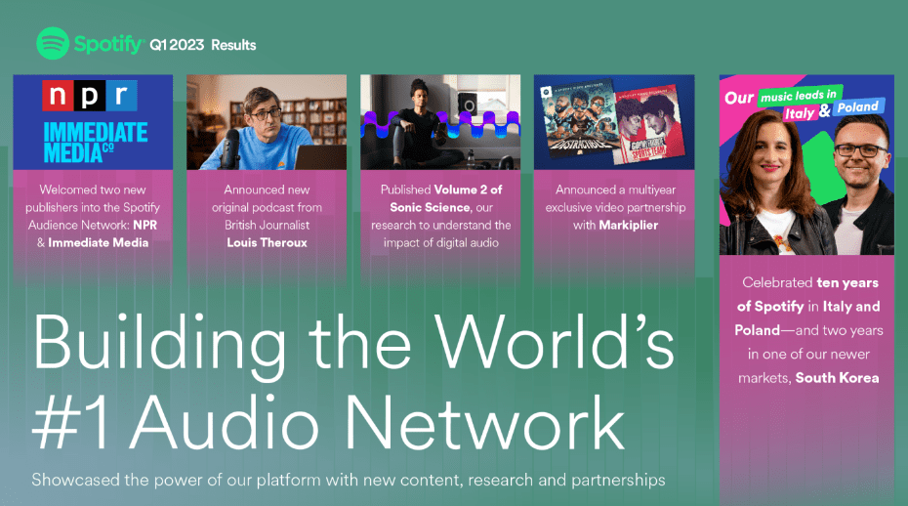Click the bold "Sonic Science" text
The height and width of the screenshot is (506, 908).
(430, 207)
